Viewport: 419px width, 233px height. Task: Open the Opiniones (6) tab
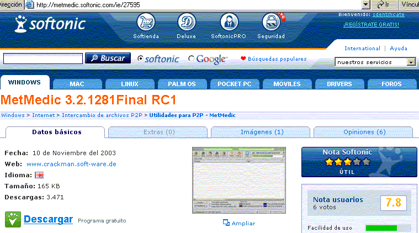pyautogui.click(x=364, y=132)
